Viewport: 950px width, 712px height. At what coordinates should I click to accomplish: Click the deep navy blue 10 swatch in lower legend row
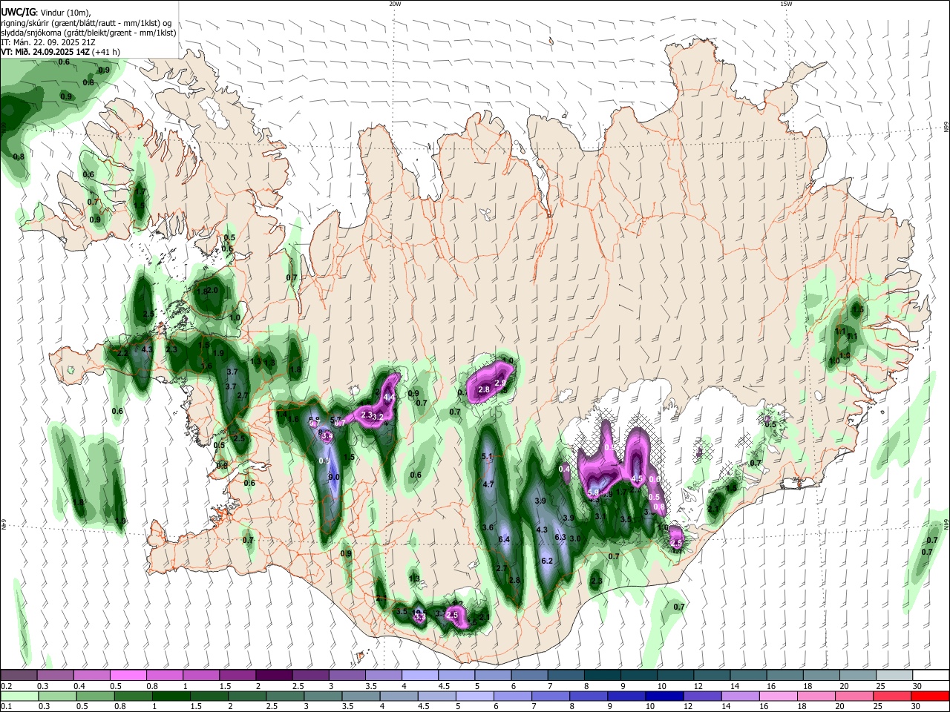664,696
